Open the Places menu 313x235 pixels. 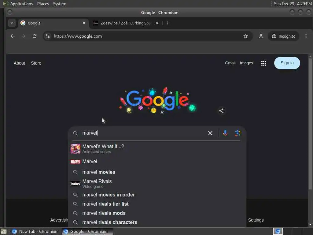[43, 4]
